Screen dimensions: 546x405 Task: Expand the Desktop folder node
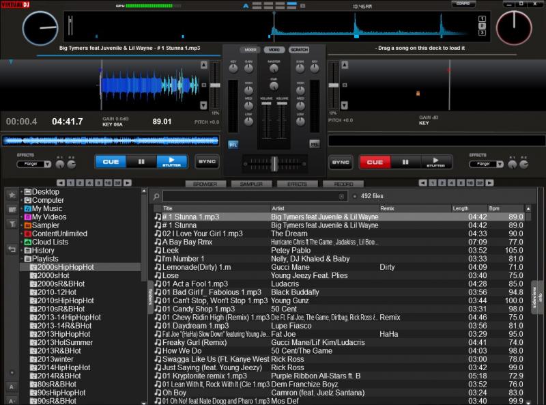coord(22,192)
